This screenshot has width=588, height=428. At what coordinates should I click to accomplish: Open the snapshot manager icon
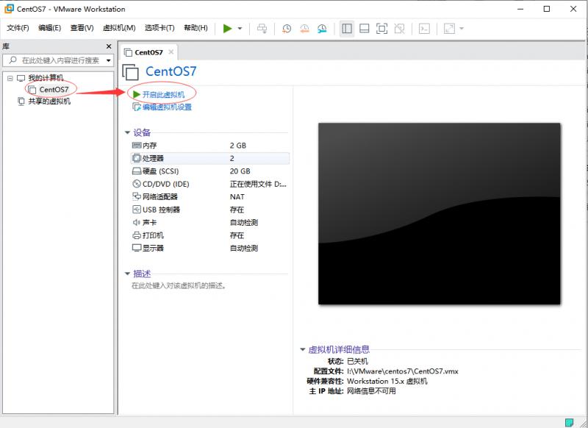(x=322, y=29)
